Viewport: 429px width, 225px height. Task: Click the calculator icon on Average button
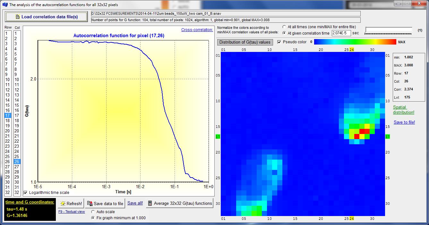pos(150,203)
